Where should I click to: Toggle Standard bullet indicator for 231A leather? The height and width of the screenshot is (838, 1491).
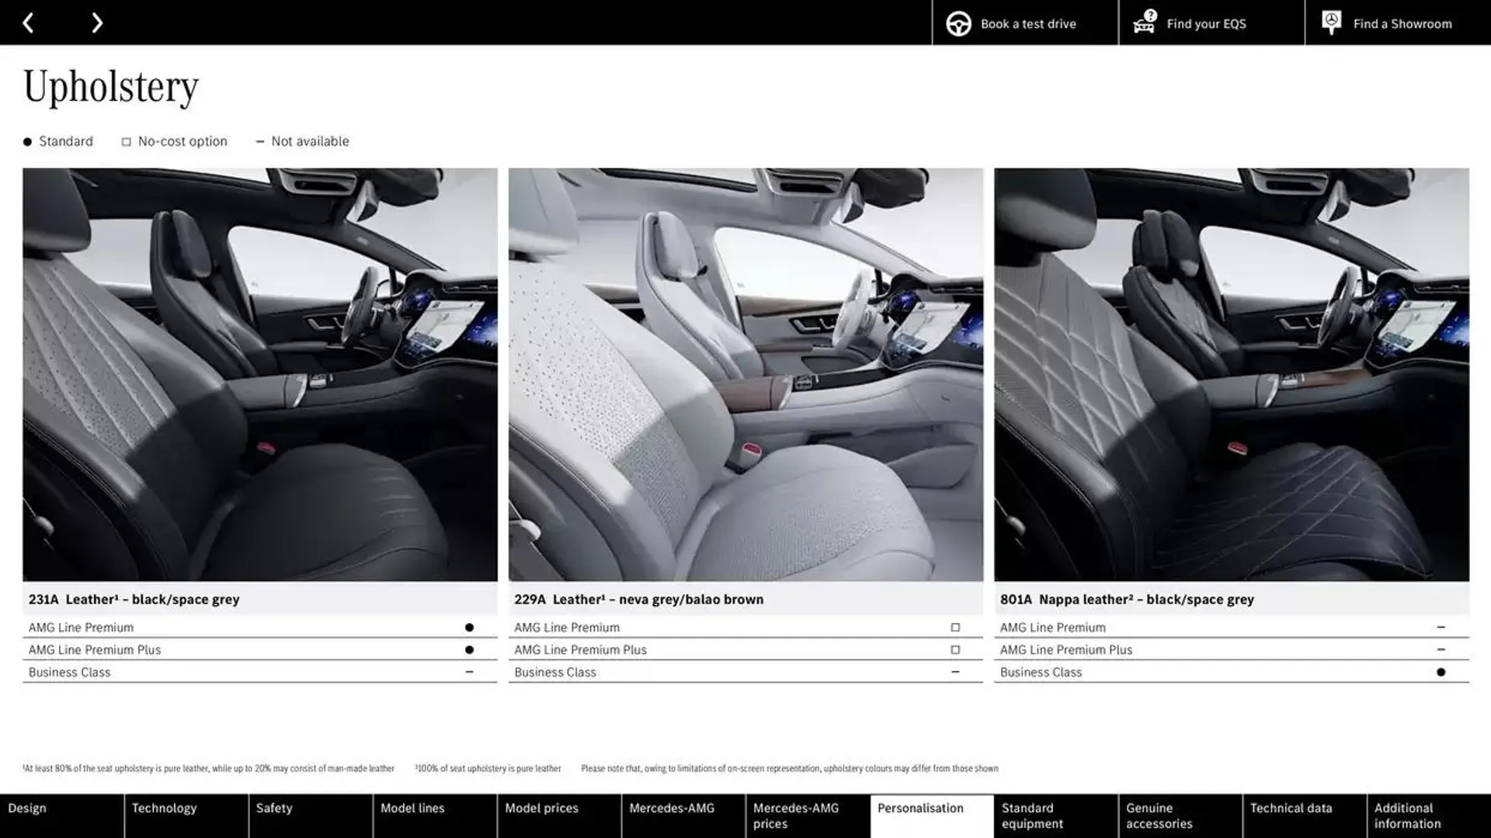(468, 626)
